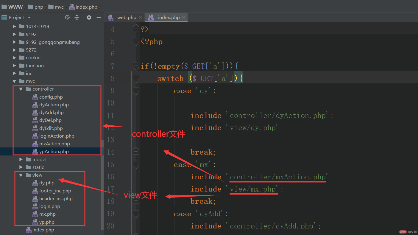Collapse the controller folder

21,89
